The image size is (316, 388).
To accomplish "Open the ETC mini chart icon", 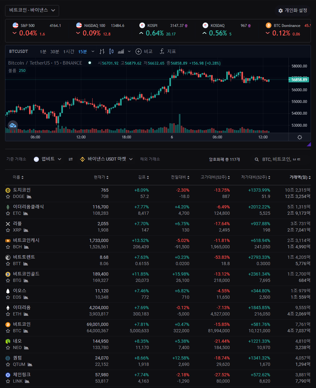I will (26, 213).
